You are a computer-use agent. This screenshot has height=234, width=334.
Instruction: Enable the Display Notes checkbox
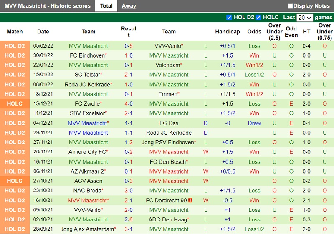290,6
